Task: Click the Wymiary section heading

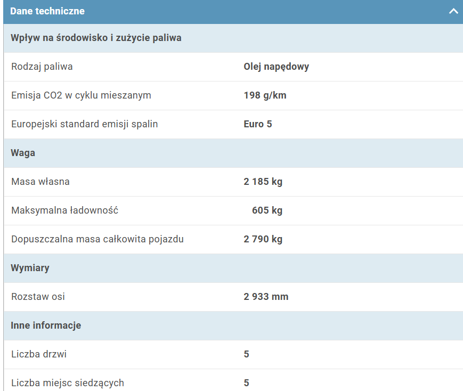Action: tap(30, 268)
